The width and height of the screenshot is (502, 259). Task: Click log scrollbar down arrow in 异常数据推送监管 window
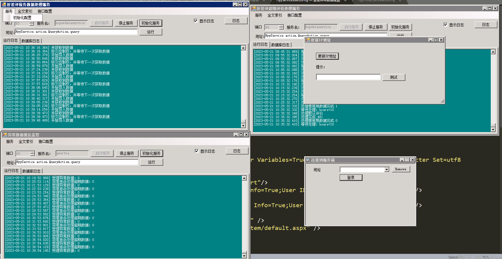244,256
